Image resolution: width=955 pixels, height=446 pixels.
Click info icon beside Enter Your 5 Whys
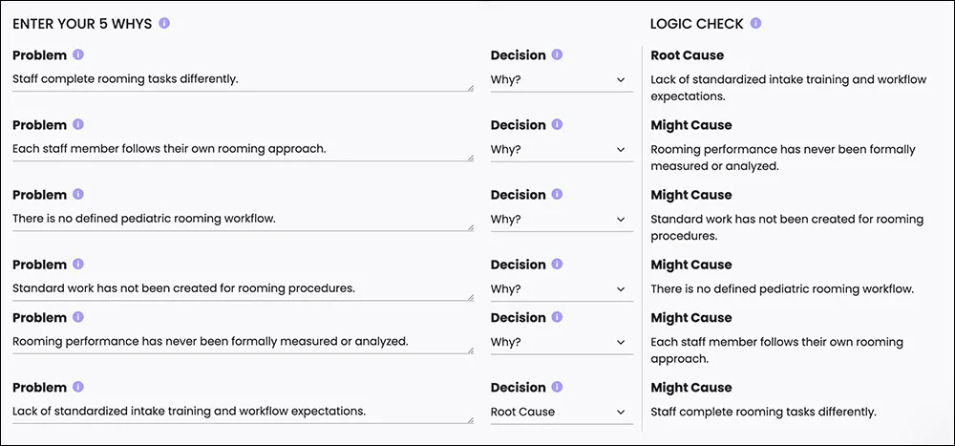(164, 23)
